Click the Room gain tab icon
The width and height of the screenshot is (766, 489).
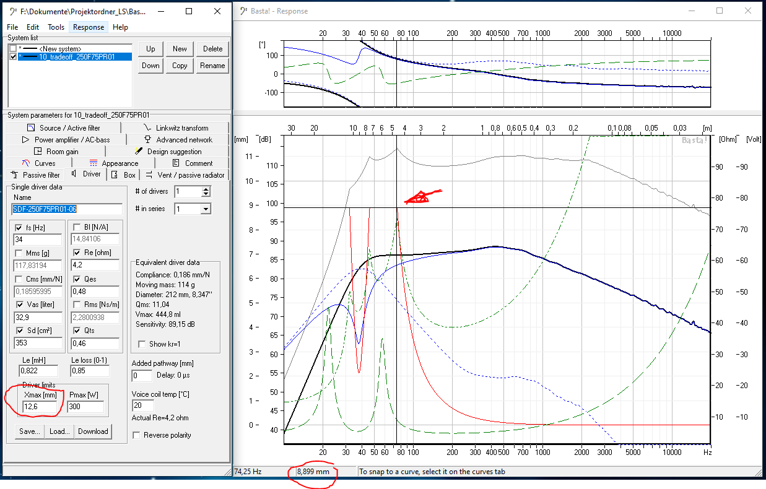click(38, 152)
